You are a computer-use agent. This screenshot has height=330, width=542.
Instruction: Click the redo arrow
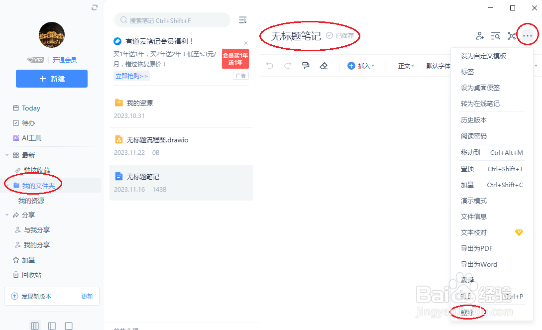pyautogui.click(x=288, y=66)
